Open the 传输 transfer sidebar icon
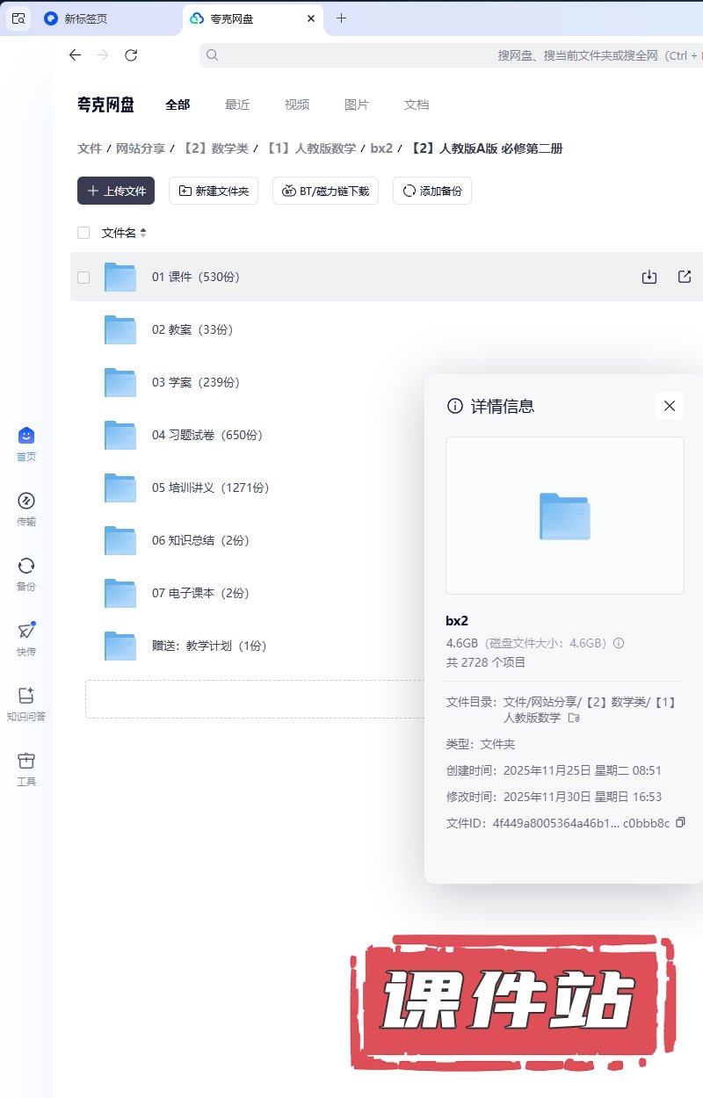 pos(26,508)
